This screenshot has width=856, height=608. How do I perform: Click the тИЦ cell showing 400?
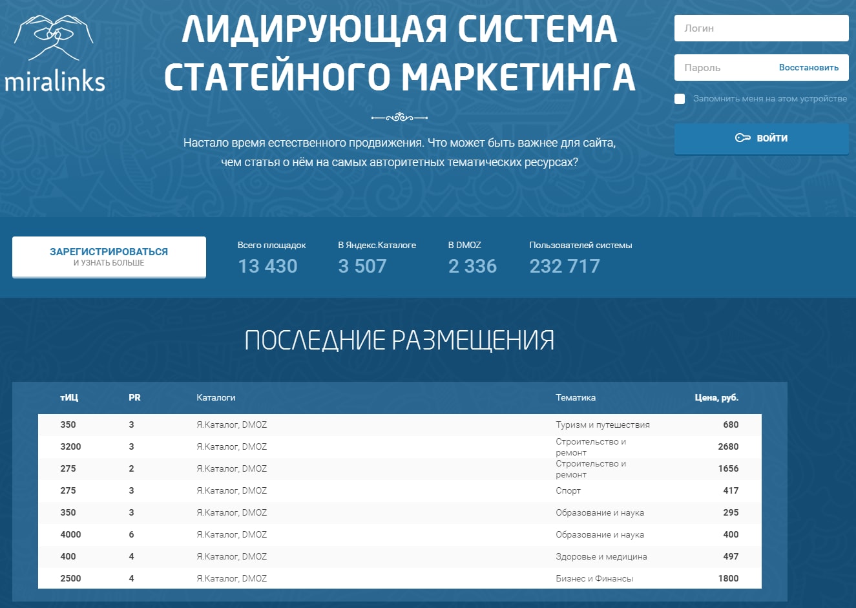point(68,556)
